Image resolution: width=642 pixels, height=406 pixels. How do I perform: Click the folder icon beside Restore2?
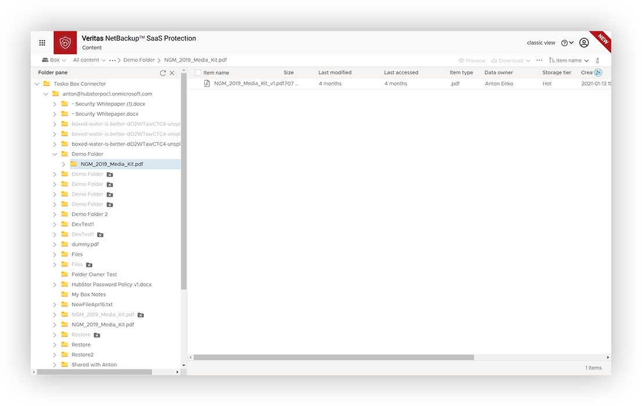click(x=64, y=354)
